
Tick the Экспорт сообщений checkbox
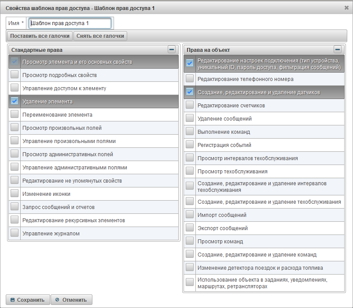click(190, 228)
